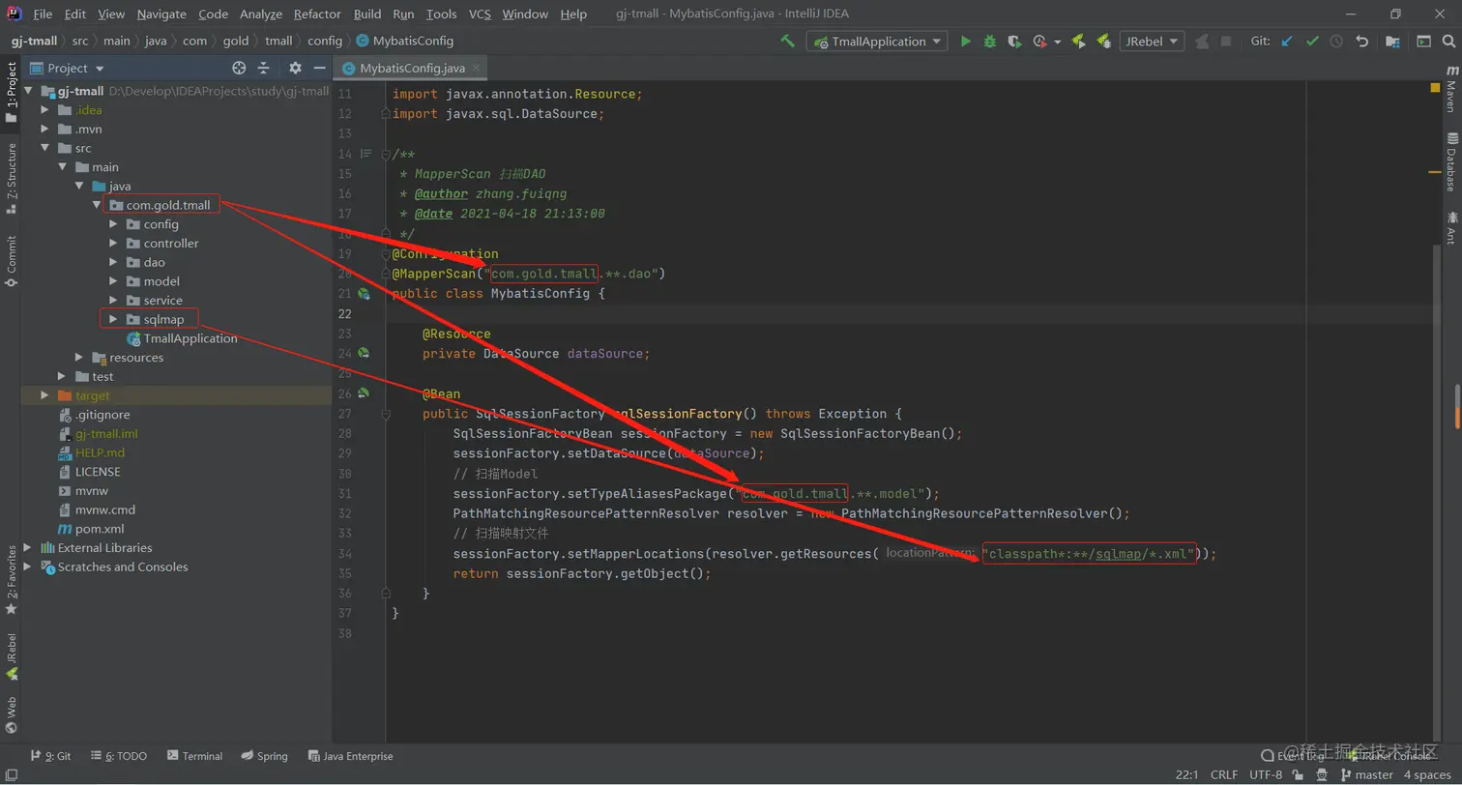Close the MybatisConfig.java tab

tap(476, 68)
